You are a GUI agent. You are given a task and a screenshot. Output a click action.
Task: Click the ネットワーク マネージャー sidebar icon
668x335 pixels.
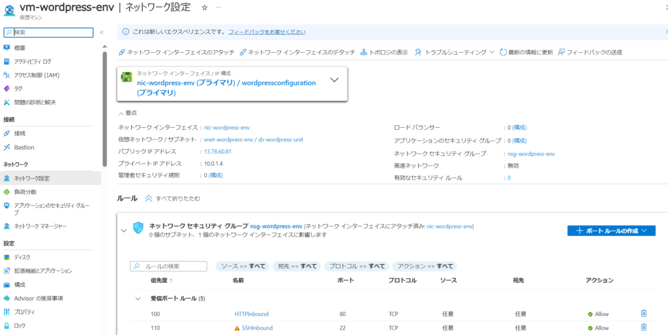click(x=7, y=226)
